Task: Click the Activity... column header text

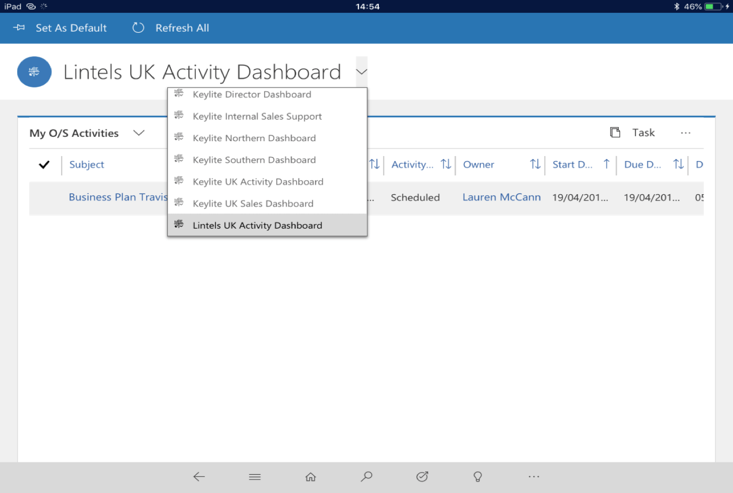Action: click(413, 164)
